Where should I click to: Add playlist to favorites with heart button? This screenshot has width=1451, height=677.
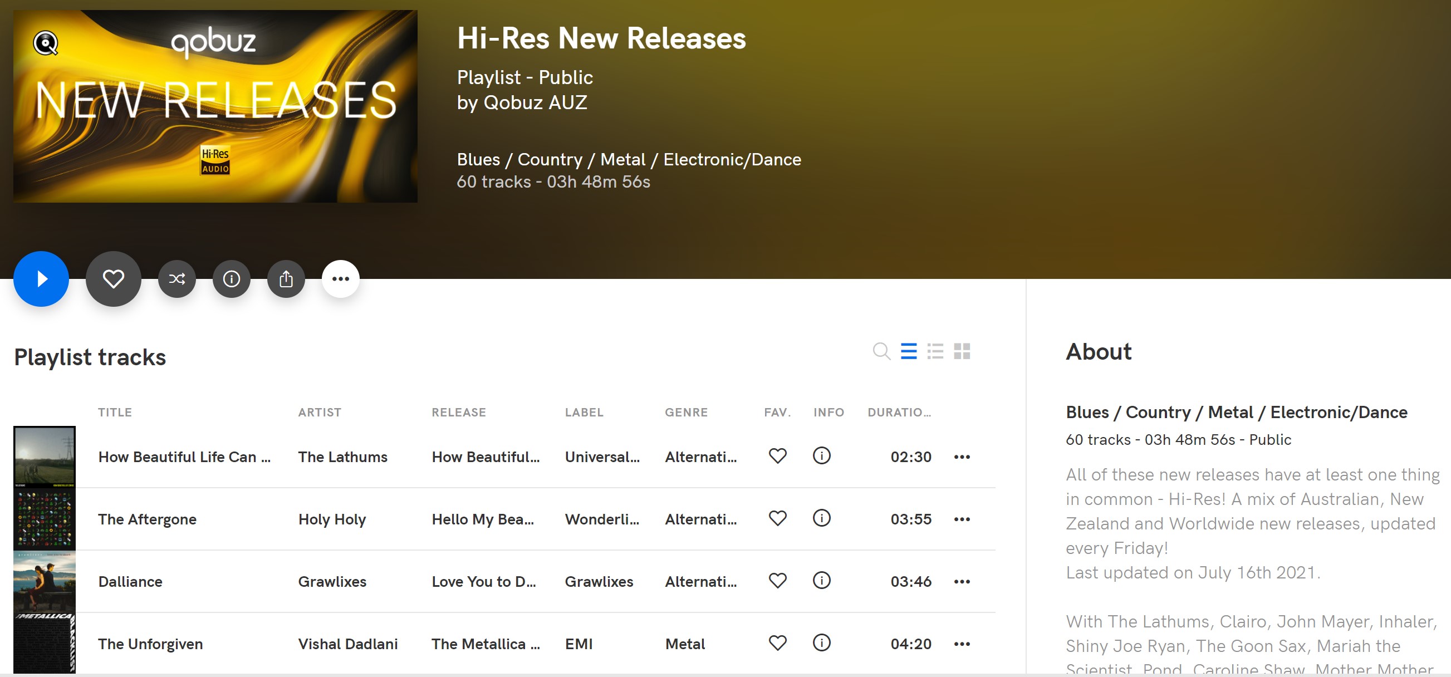click(113, 279)
